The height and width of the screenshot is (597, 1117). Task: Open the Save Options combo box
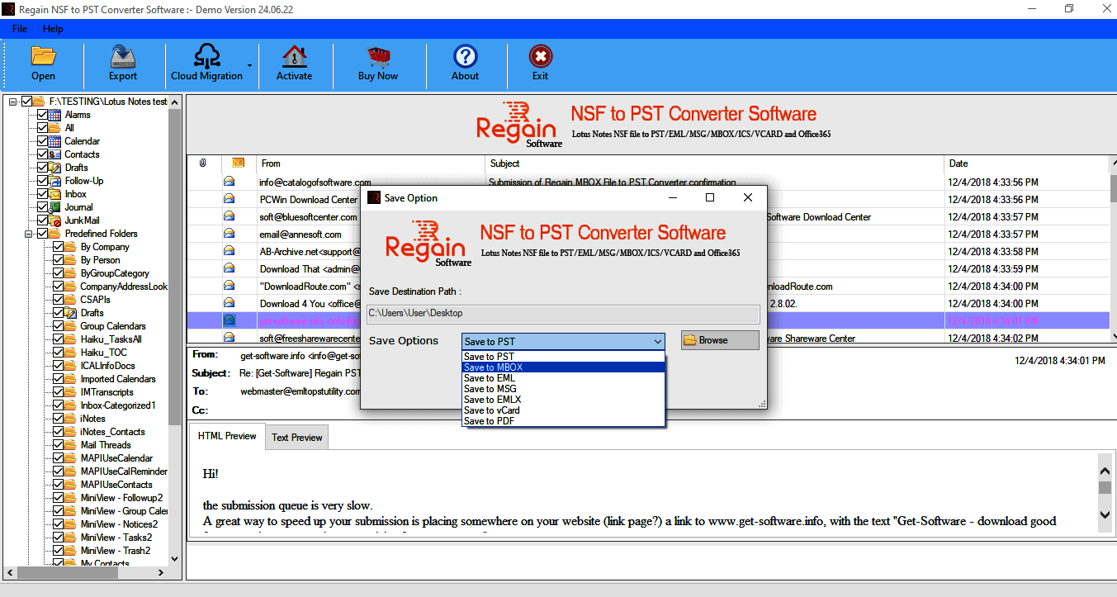click(563, 341)
